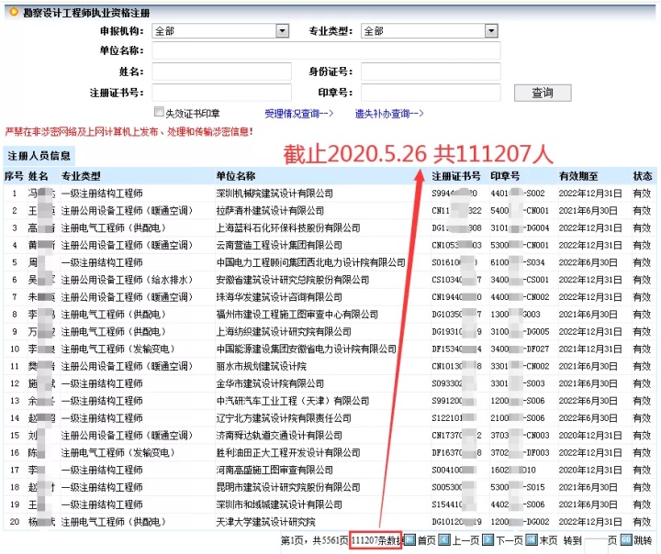
Task: Click 辽宁北方建筑设计院有限责任公司 cell
Action: [284, 418]
